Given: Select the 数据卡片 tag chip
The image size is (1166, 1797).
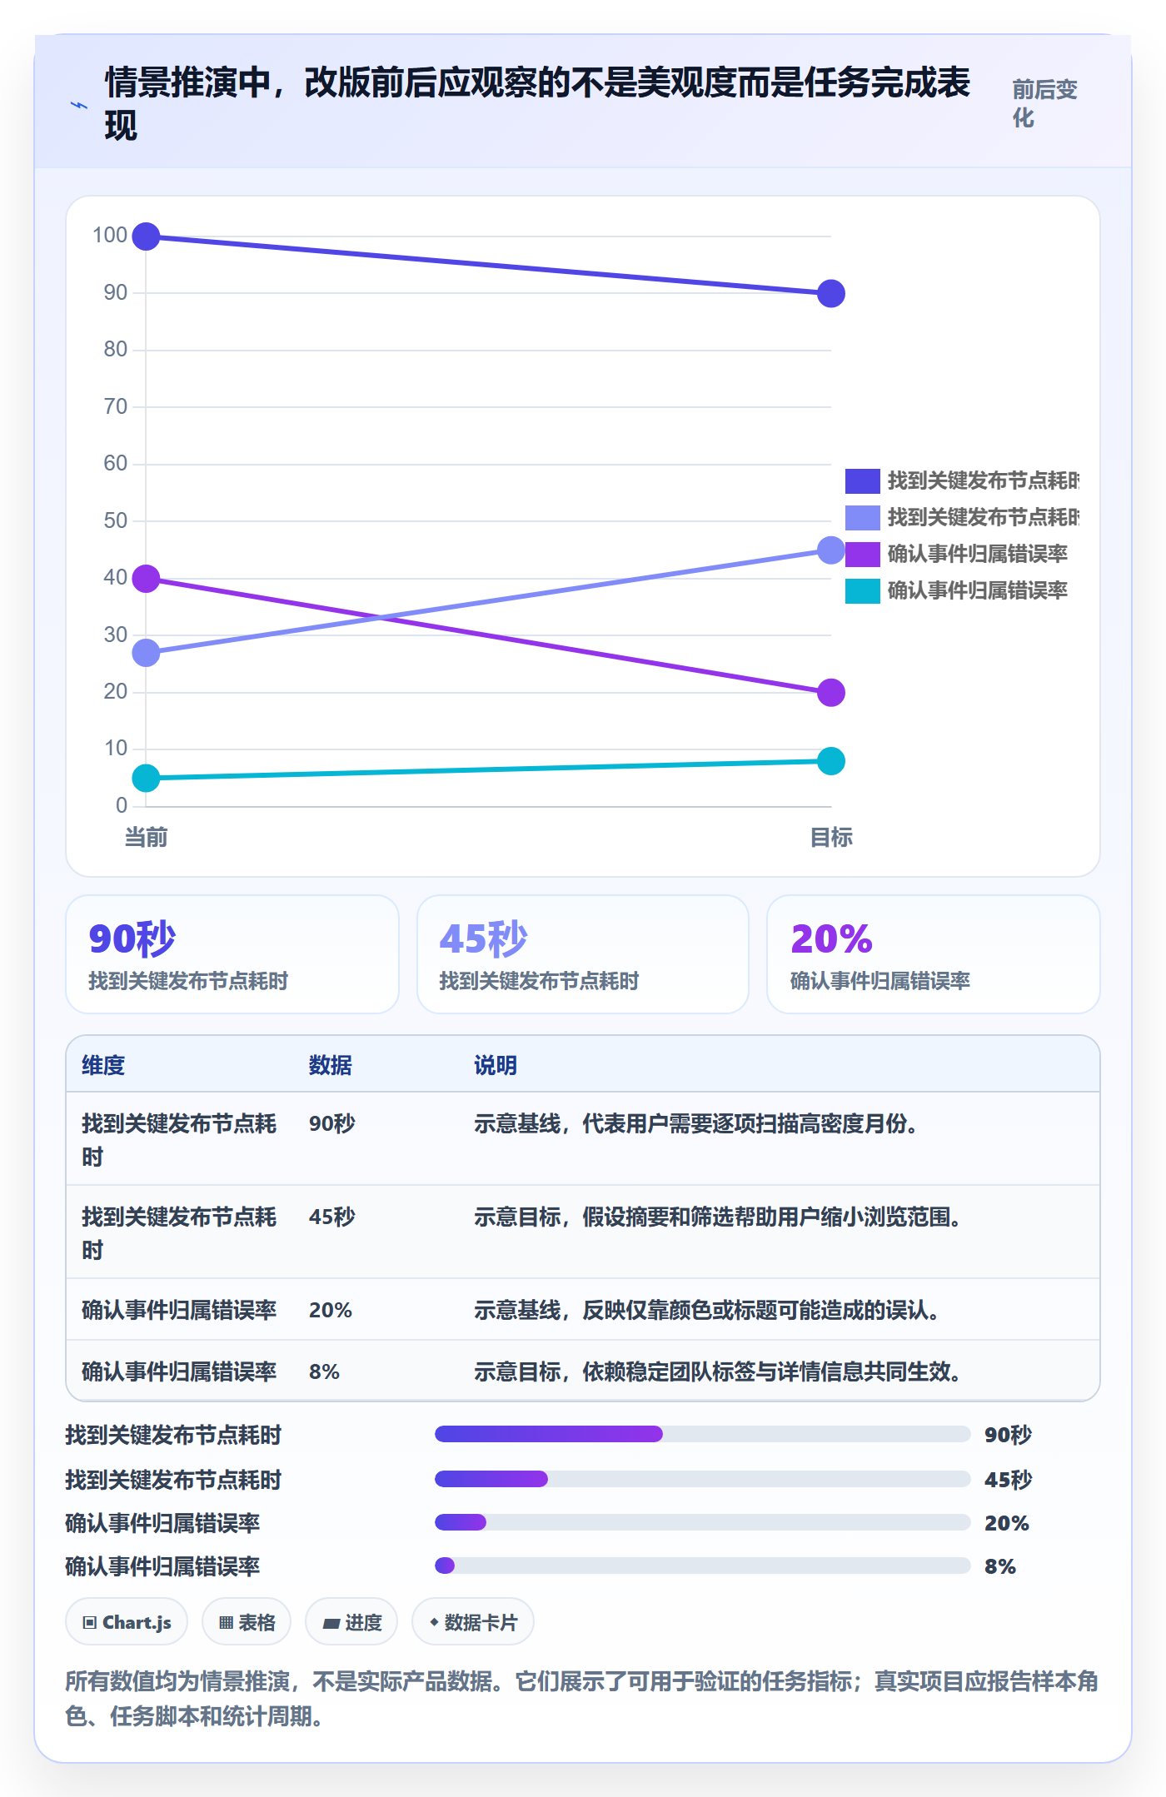Looking at the screenshot, I should (x=473, y=1621).
